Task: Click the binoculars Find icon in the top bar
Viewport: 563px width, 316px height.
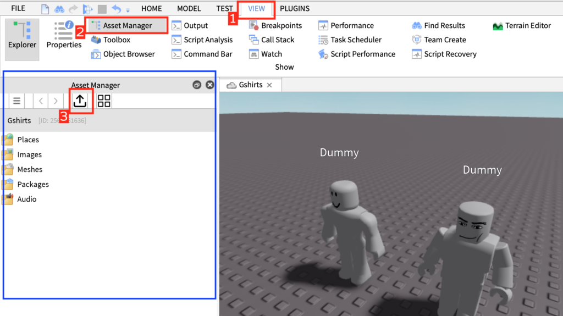Action: [59, 9]
